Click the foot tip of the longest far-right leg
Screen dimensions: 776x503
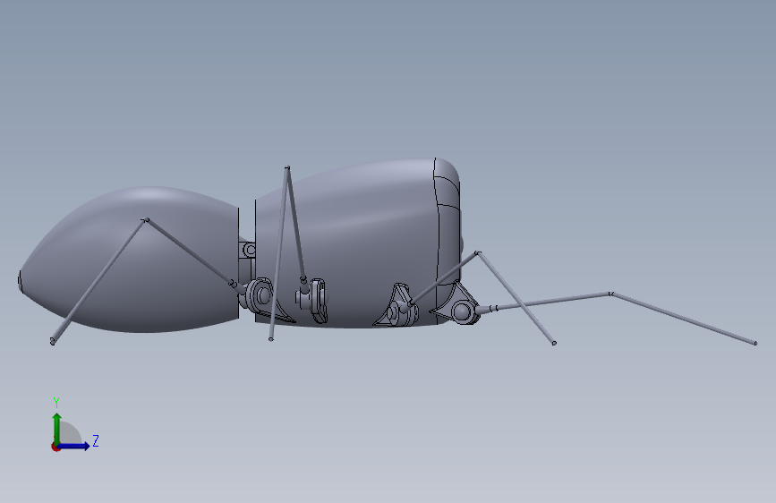point(755,343)
